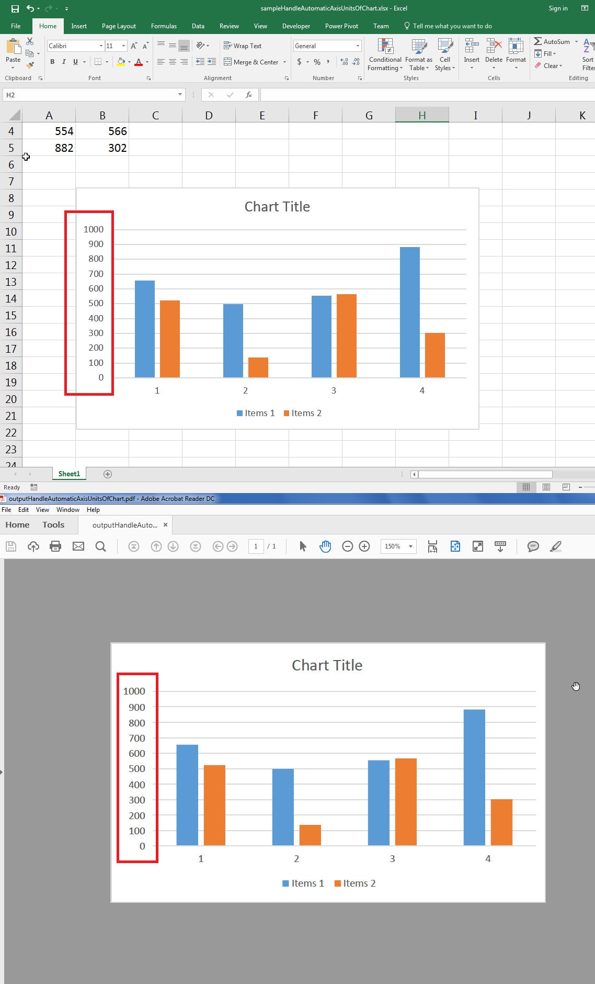
Task: Click the Acrobat zoom in plus icon
Action: click(364, 546)
